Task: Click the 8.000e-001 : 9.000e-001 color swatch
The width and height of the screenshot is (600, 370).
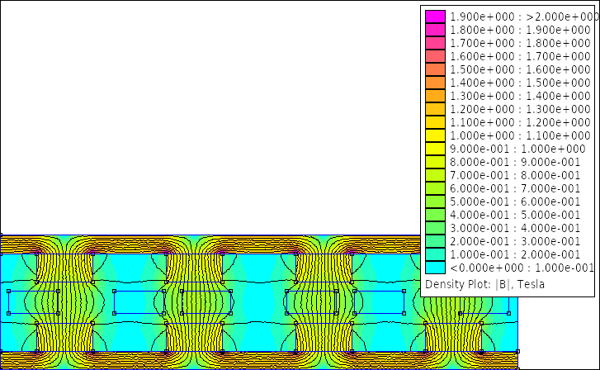Action: point(435,162)
